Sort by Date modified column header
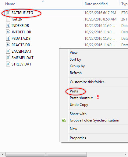Screen dimensions: 128x157 (x=96, y=4)
